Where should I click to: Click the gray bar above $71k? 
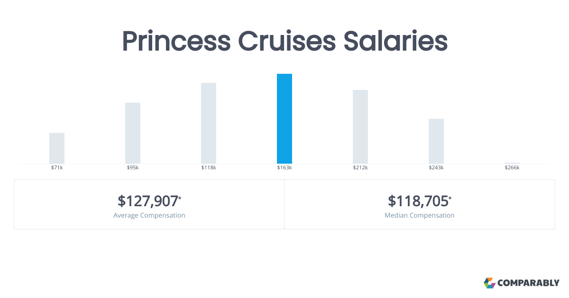(57, 148)
